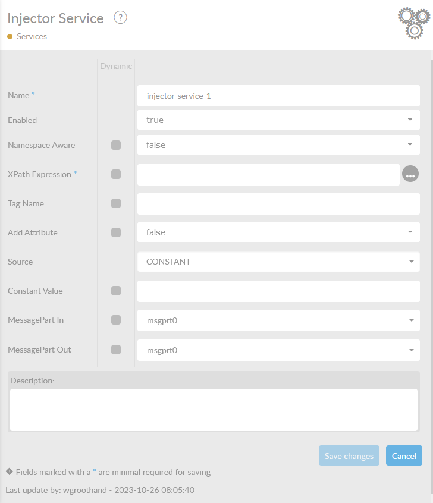Expand the Source dropdown showing CONSTANT
The image size is (433, 503).
[x=278, y=262]
